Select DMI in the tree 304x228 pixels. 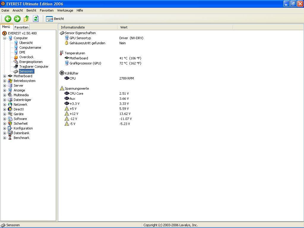[x=22, y=52]
